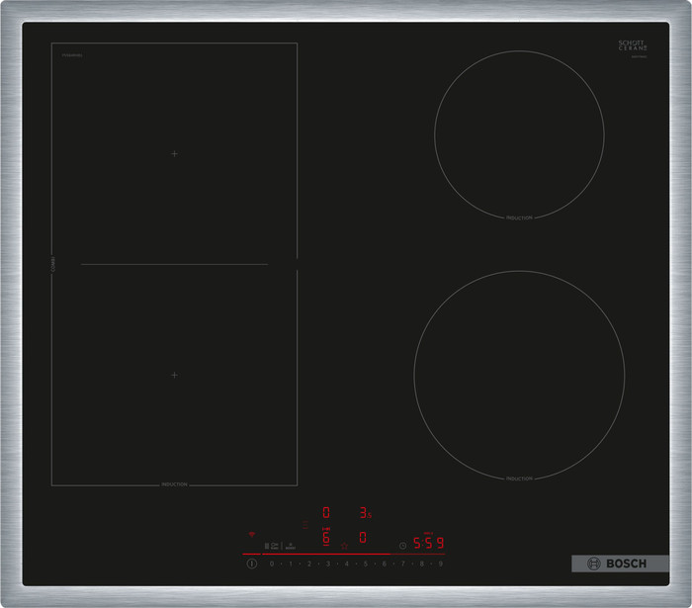Click the BOSCH logo badge
The height and width of the screenshot is (608, 692).
pos(620,564)
